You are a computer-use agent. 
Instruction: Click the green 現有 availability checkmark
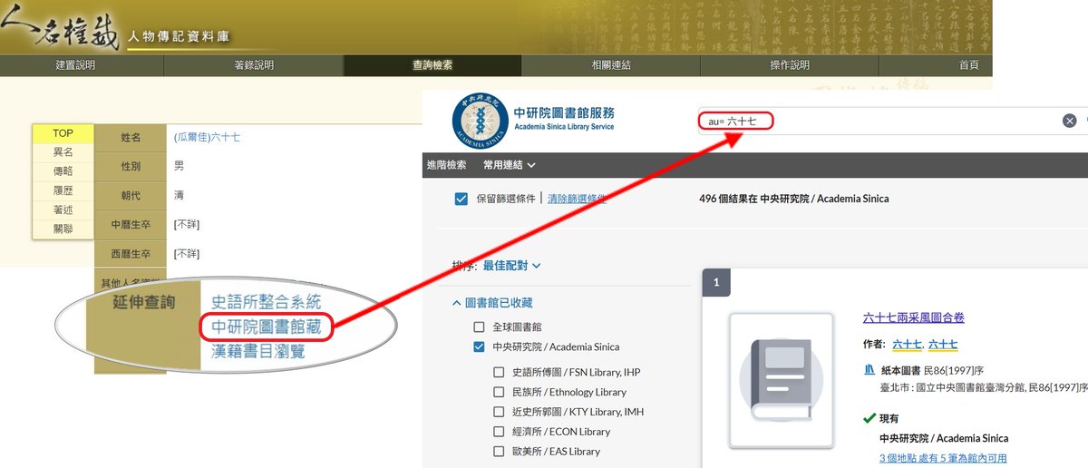[x=869, y=418]
